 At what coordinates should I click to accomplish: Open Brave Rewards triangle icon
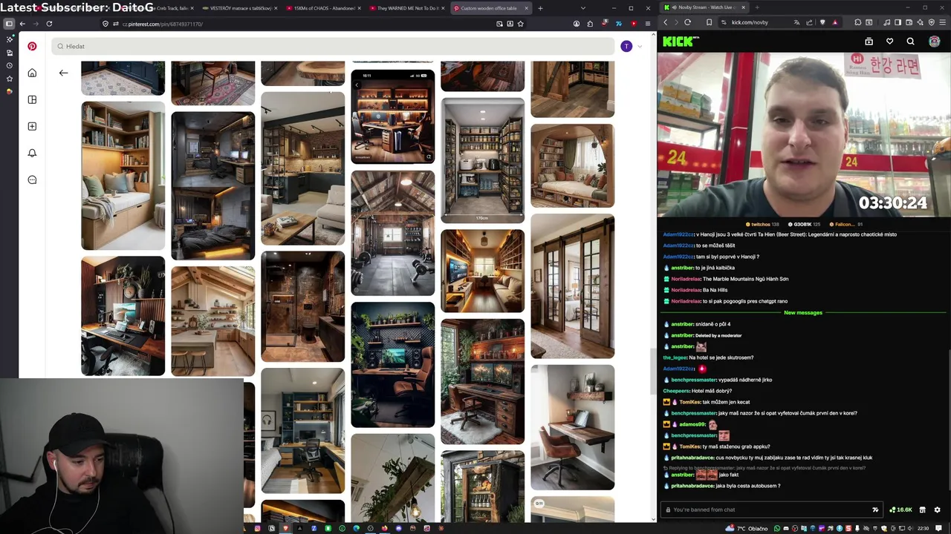click(834, 22)
